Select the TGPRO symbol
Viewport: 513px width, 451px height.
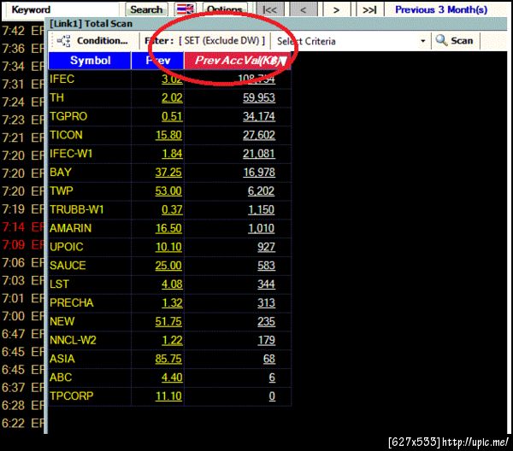coord(68,116)
